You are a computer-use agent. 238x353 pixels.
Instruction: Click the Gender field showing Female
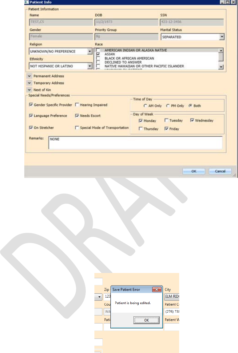point(61,37)
